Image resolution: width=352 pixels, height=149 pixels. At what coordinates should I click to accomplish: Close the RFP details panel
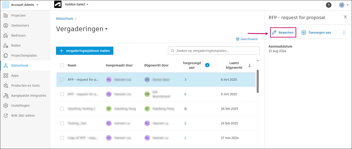point(345,17)
